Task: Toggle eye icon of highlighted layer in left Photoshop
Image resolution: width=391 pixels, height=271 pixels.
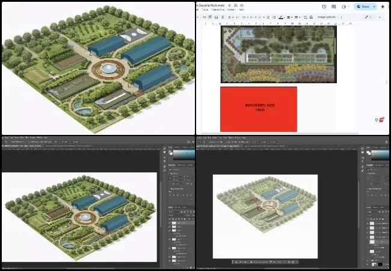Action: 170,223
